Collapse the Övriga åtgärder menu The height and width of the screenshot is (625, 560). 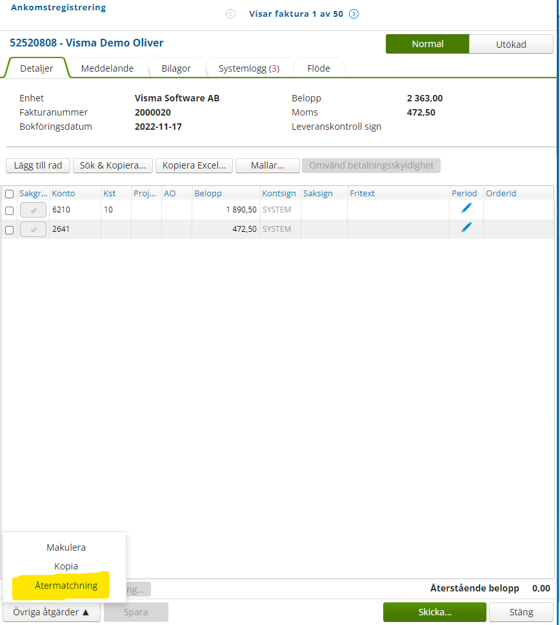[52, 612]
